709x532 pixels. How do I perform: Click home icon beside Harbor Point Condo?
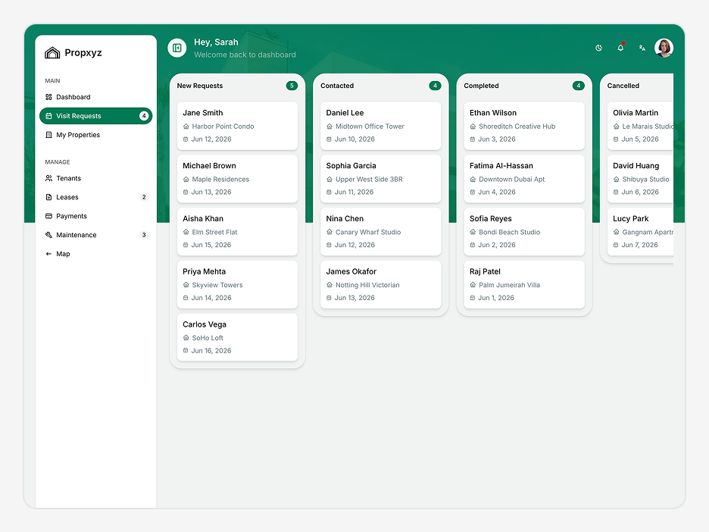pos(186,127)
